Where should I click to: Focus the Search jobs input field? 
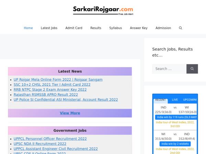(x=169, y=69)
